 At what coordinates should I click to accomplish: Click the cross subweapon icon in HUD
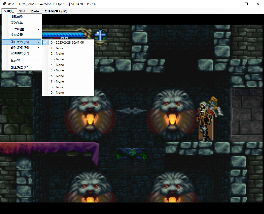pos(100,36)
